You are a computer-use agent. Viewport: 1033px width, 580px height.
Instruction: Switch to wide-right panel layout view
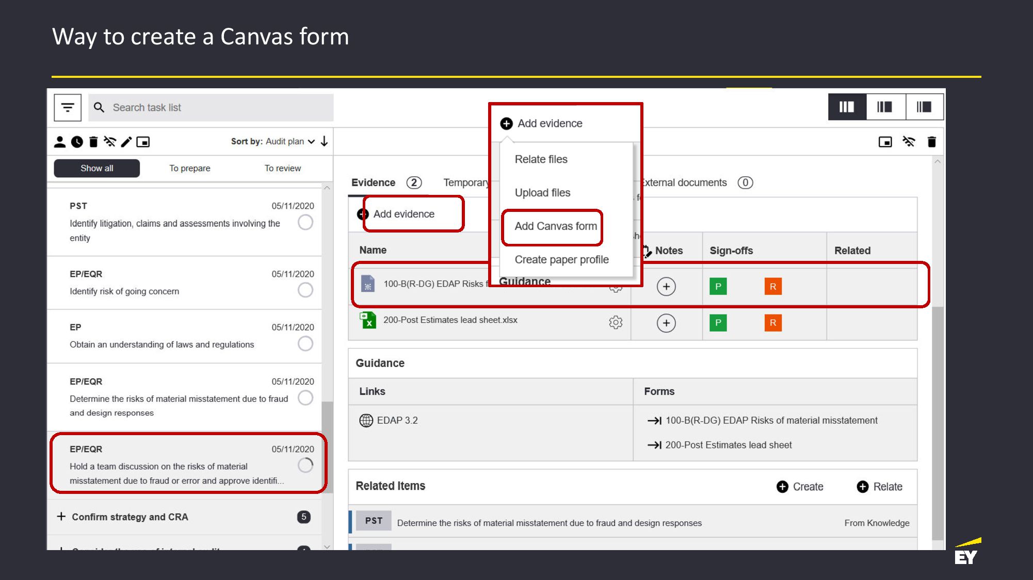tap(924, 107)
